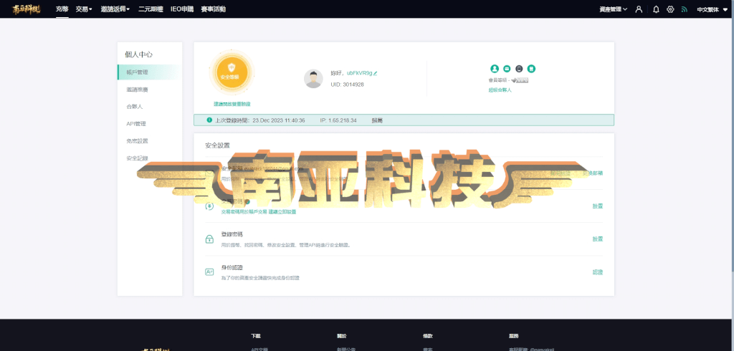Click last login time 23.Dec 2023 11:40:36
Image resolution: width=734 pixels, height=351 pixels.
point(279,120)
